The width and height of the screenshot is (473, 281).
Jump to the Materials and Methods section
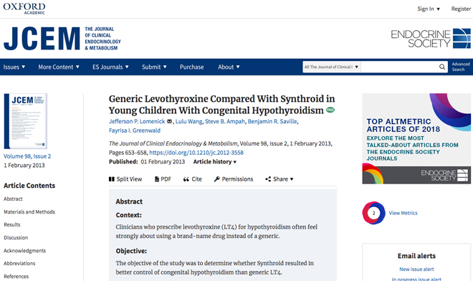(29, 212)
